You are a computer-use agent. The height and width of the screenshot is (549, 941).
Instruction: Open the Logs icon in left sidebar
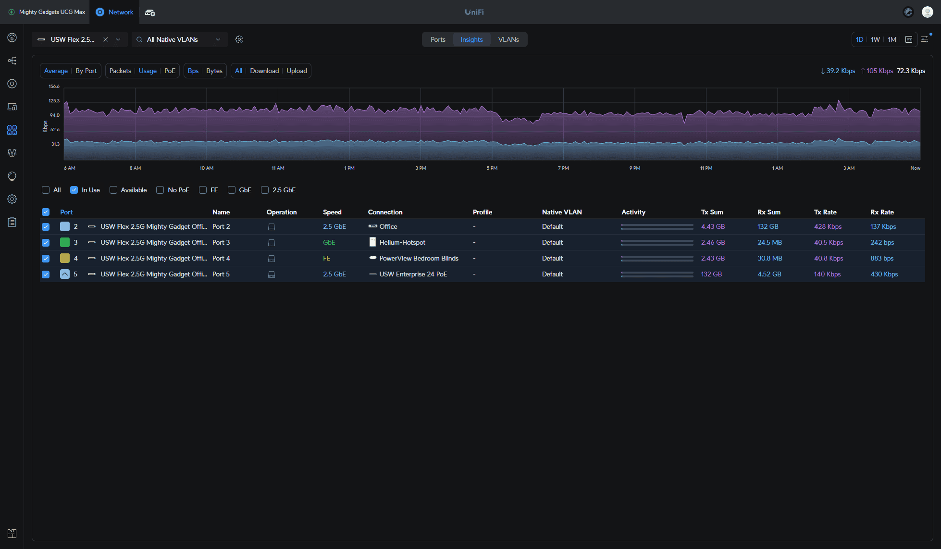[12, 222]
